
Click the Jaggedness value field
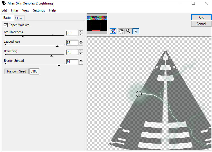(72, 43)
